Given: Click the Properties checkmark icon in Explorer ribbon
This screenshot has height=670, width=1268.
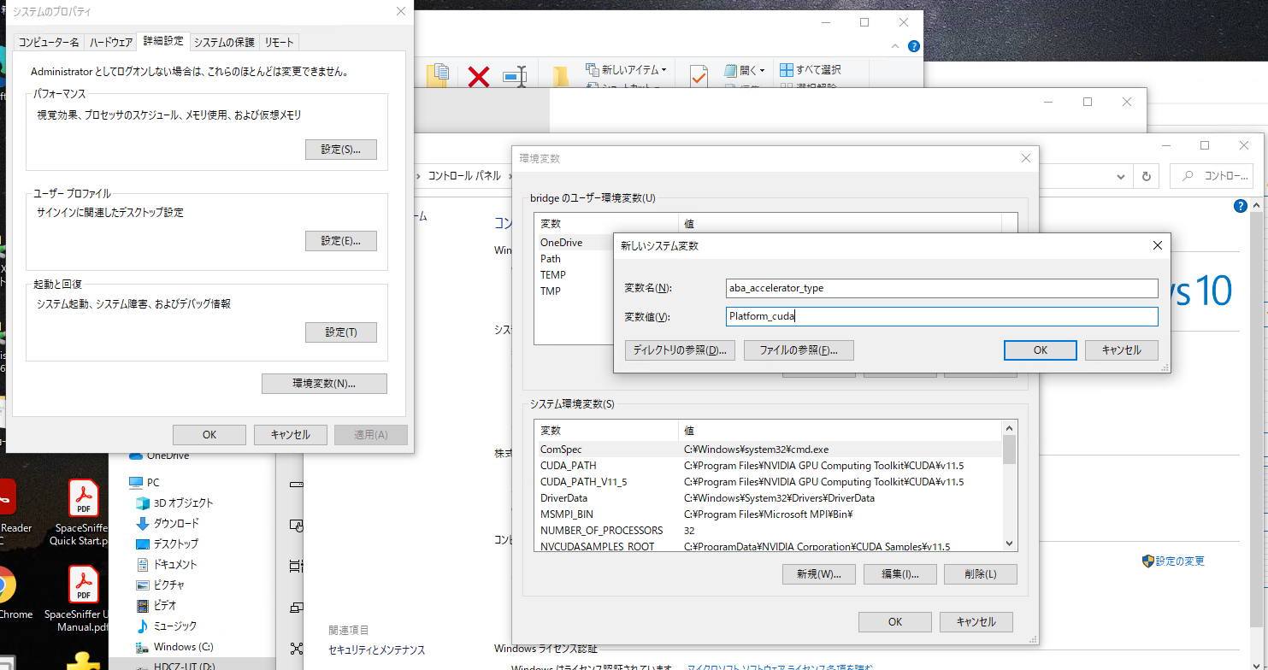Looking at the screenshot, I should (x=699, y=76).
